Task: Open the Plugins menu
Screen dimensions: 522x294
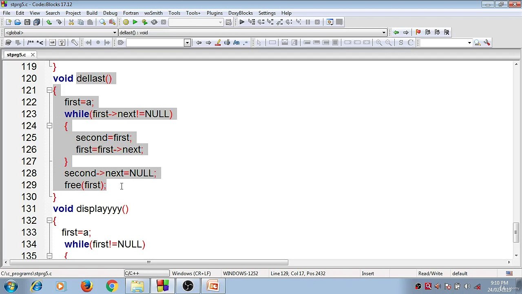Action: pos(215,13)
